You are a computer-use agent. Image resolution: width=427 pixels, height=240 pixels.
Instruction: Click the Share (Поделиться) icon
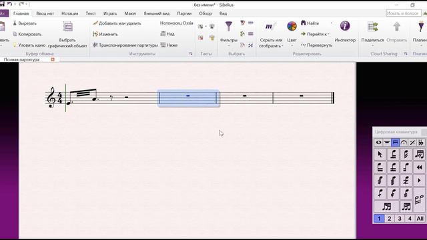click(372, 27)
